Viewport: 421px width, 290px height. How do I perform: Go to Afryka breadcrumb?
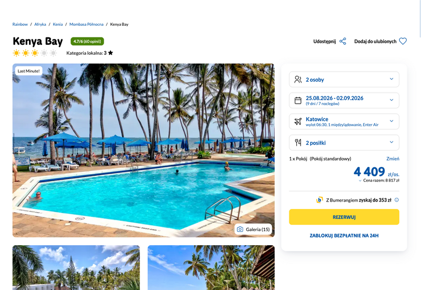coord(40,24)
